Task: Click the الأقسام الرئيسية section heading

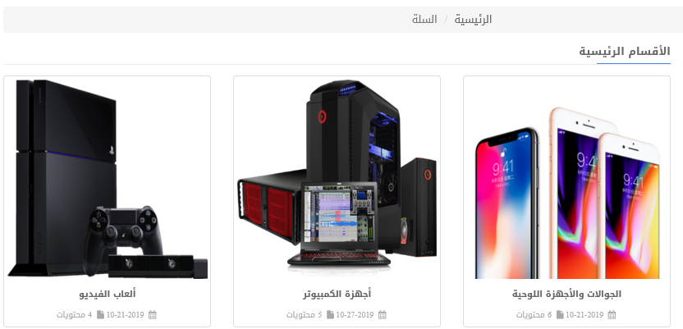Action: pos(625,52)
